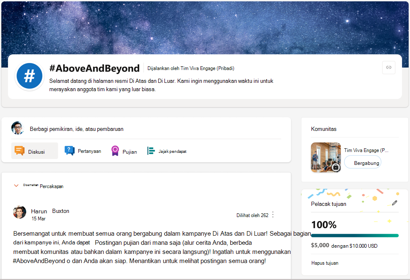Screen dimensions: 410x280
Task: Click the galaxy cover image banner
Action: tap(205, 27)
